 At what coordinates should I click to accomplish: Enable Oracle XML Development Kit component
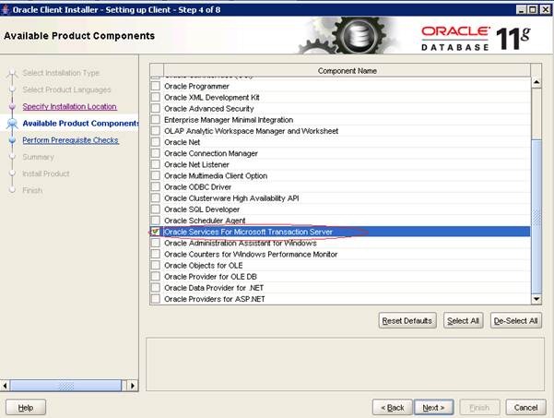tap(156, 98)
